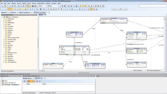
Task: Click the yellow warning triangle toolbar icon
Action: pyautogui.click(x=81, y=6)
